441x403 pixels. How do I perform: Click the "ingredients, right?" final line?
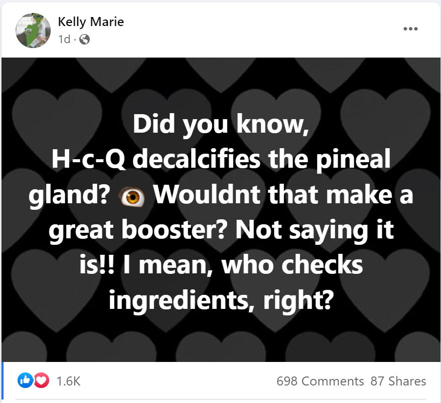point(221,299)
